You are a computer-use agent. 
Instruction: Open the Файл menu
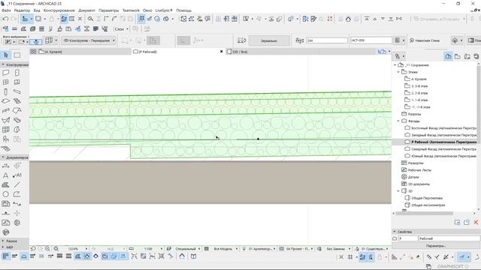point(6,10)
